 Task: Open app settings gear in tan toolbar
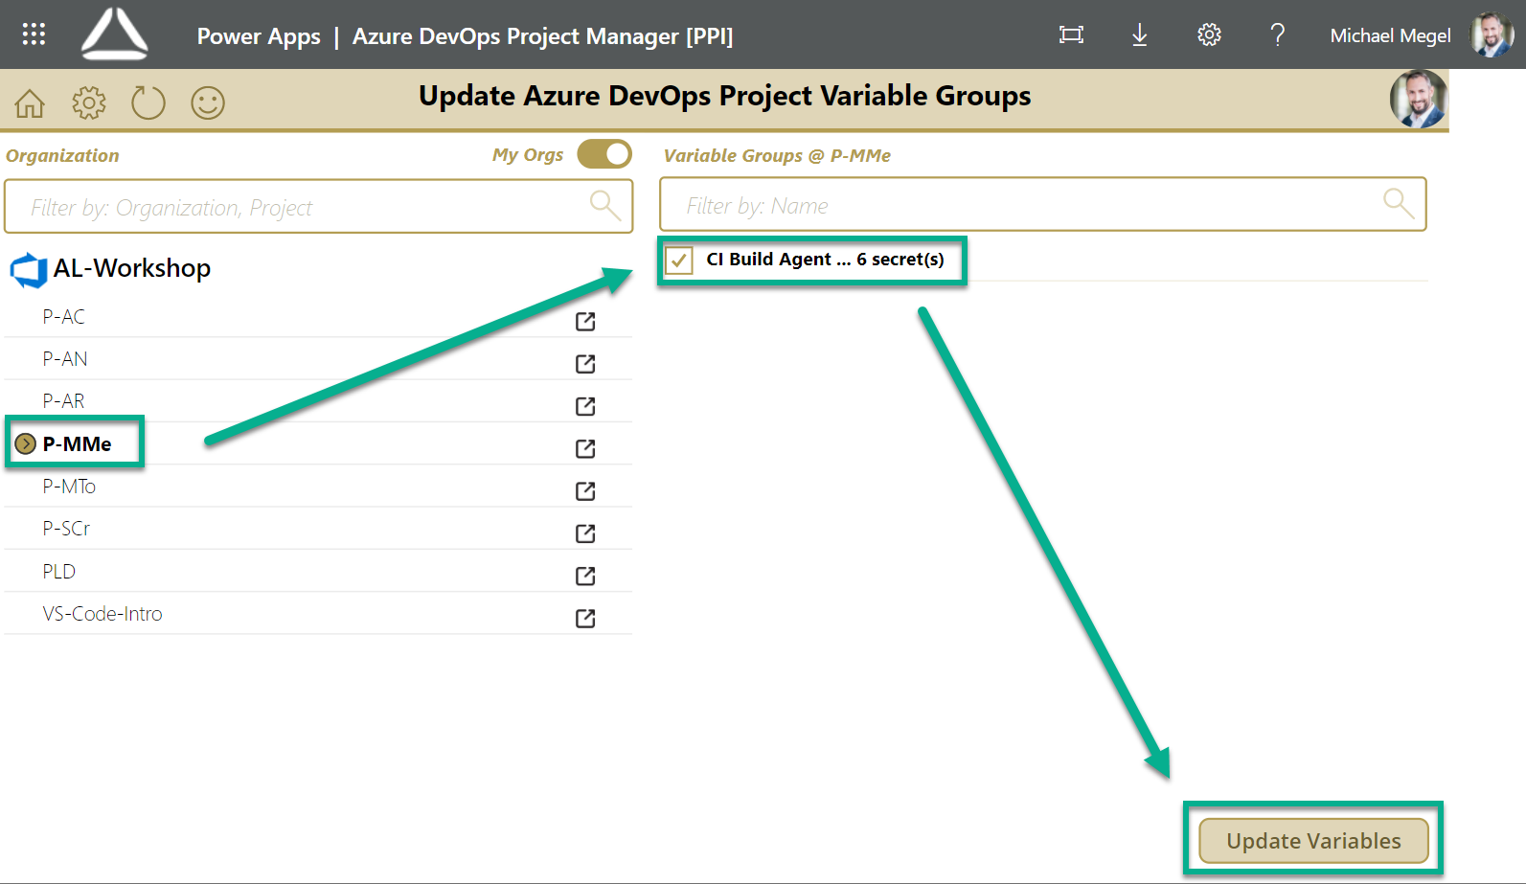point(89,102)
